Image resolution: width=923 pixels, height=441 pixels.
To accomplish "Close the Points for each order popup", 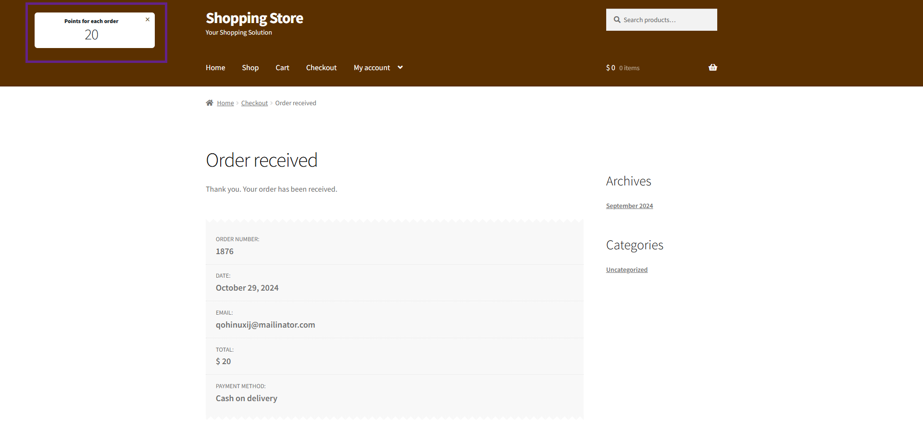I will 148,20.
